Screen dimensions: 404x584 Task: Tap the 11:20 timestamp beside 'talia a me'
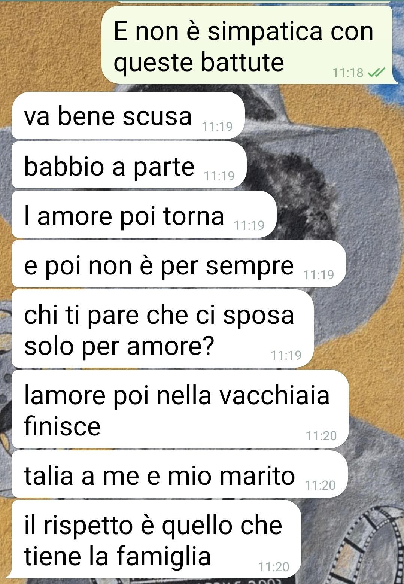[x=321, y=485]
